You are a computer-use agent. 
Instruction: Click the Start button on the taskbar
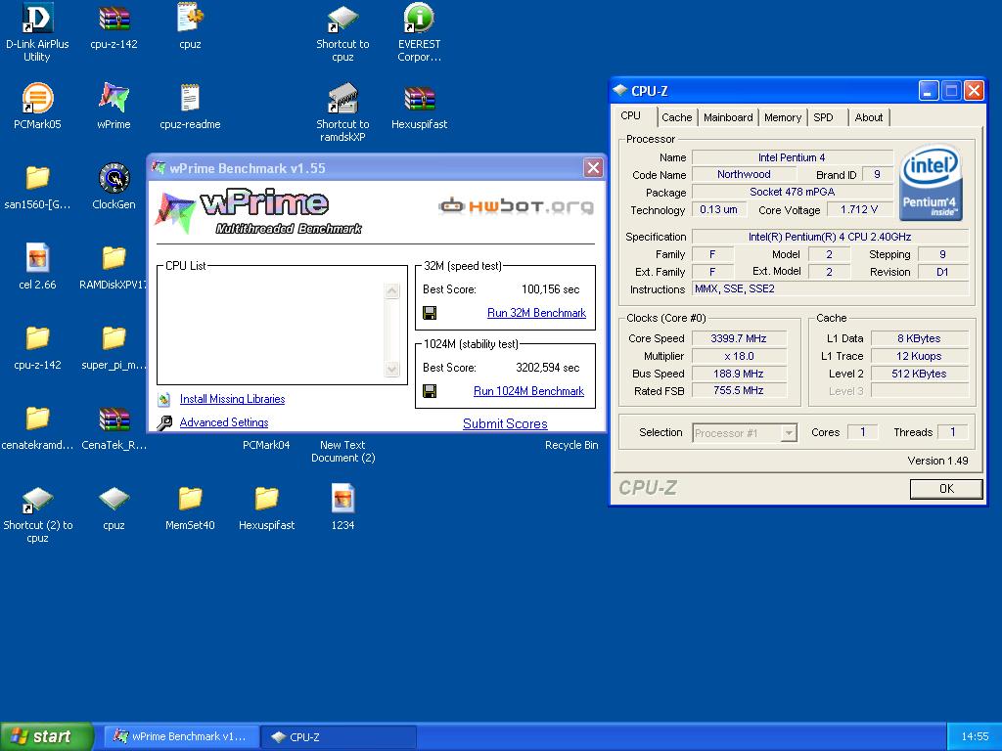[x=46, y=736]
